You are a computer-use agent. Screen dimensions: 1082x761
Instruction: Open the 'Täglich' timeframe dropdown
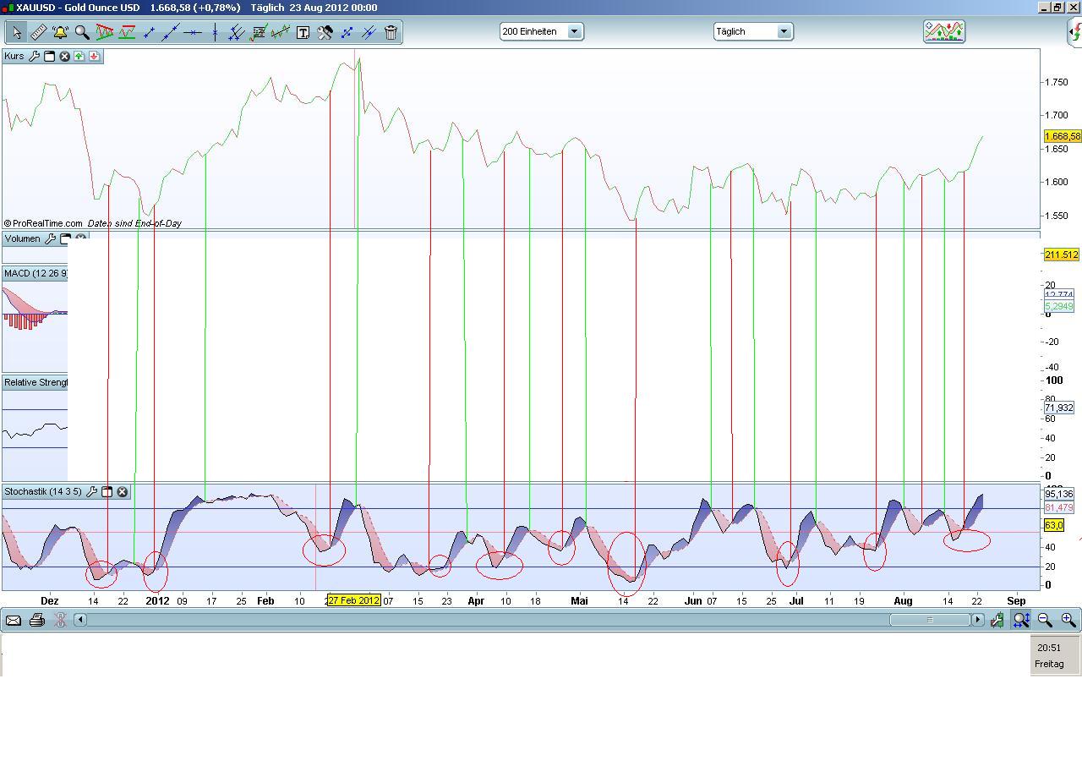click(784, 31)
